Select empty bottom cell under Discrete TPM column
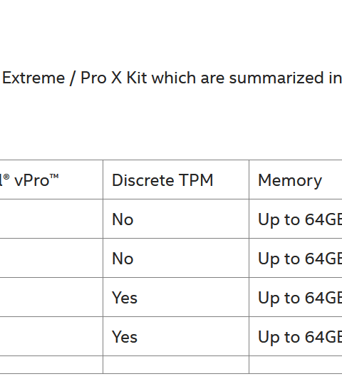This screenshot has width=342, height=379. tap(176, 365)
